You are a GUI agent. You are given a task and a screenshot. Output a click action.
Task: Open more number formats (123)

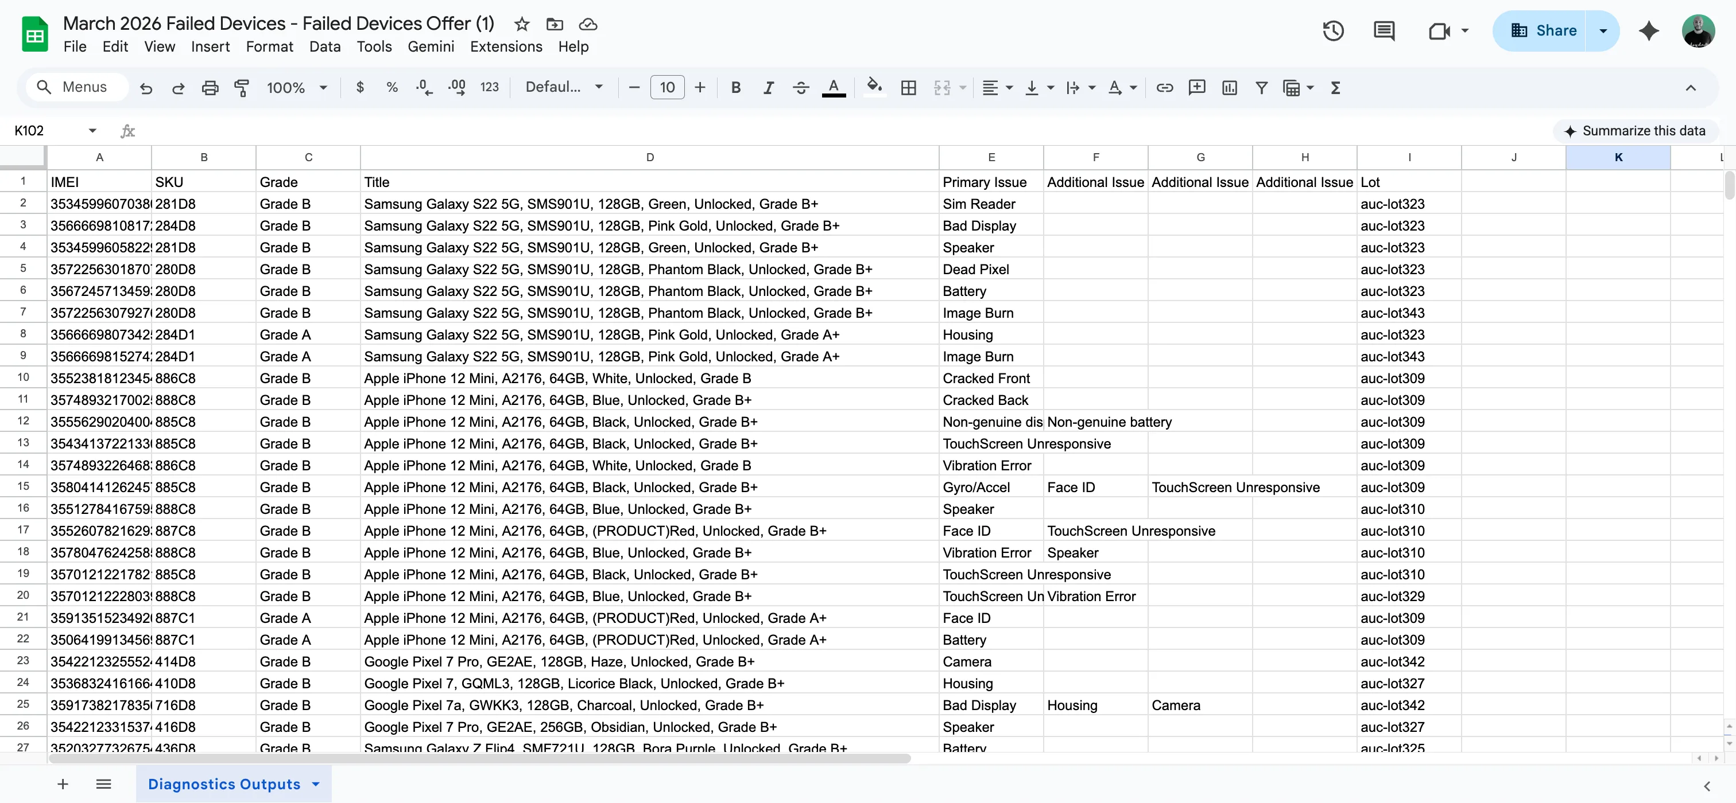[489, 88]
